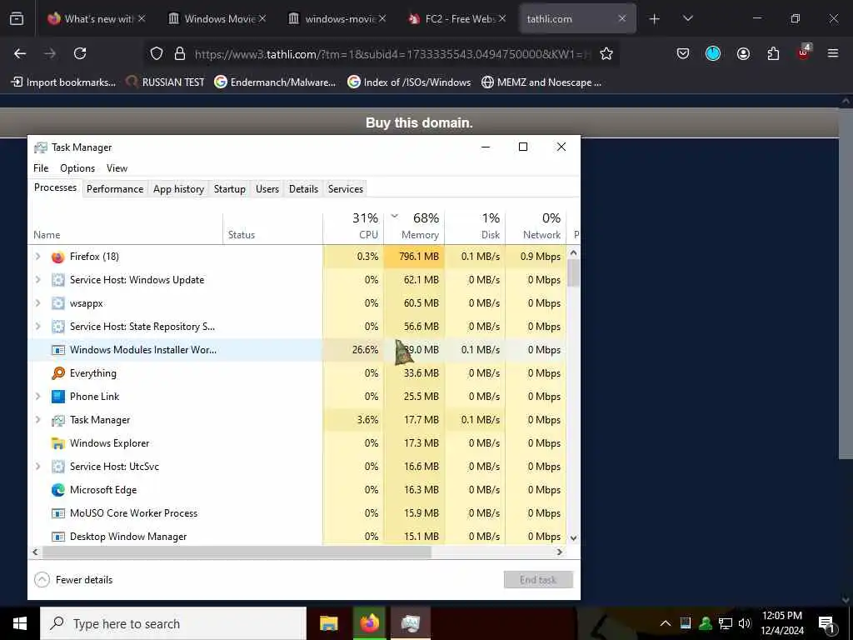Open the Import bookmarks... toolbar item
Viewport: 853px width, 640px height.
pyautogui.click(x=63, y=82)
